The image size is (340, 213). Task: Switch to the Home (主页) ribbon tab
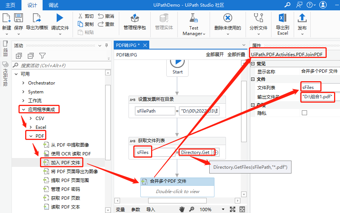point(10,5)
